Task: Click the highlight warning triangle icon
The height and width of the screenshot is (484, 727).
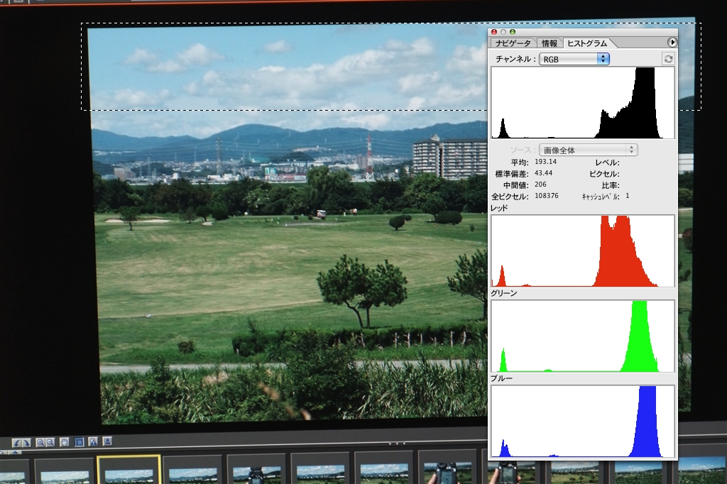Action: pyautogui.click(x=93, y=441)
